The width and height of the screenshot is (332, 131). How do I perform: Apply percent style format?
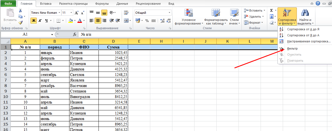147,21
